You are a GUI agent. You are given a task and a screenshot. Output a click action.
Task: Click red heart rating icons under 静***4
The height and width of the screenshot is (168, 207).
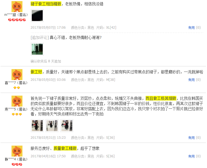coord(17,164)
